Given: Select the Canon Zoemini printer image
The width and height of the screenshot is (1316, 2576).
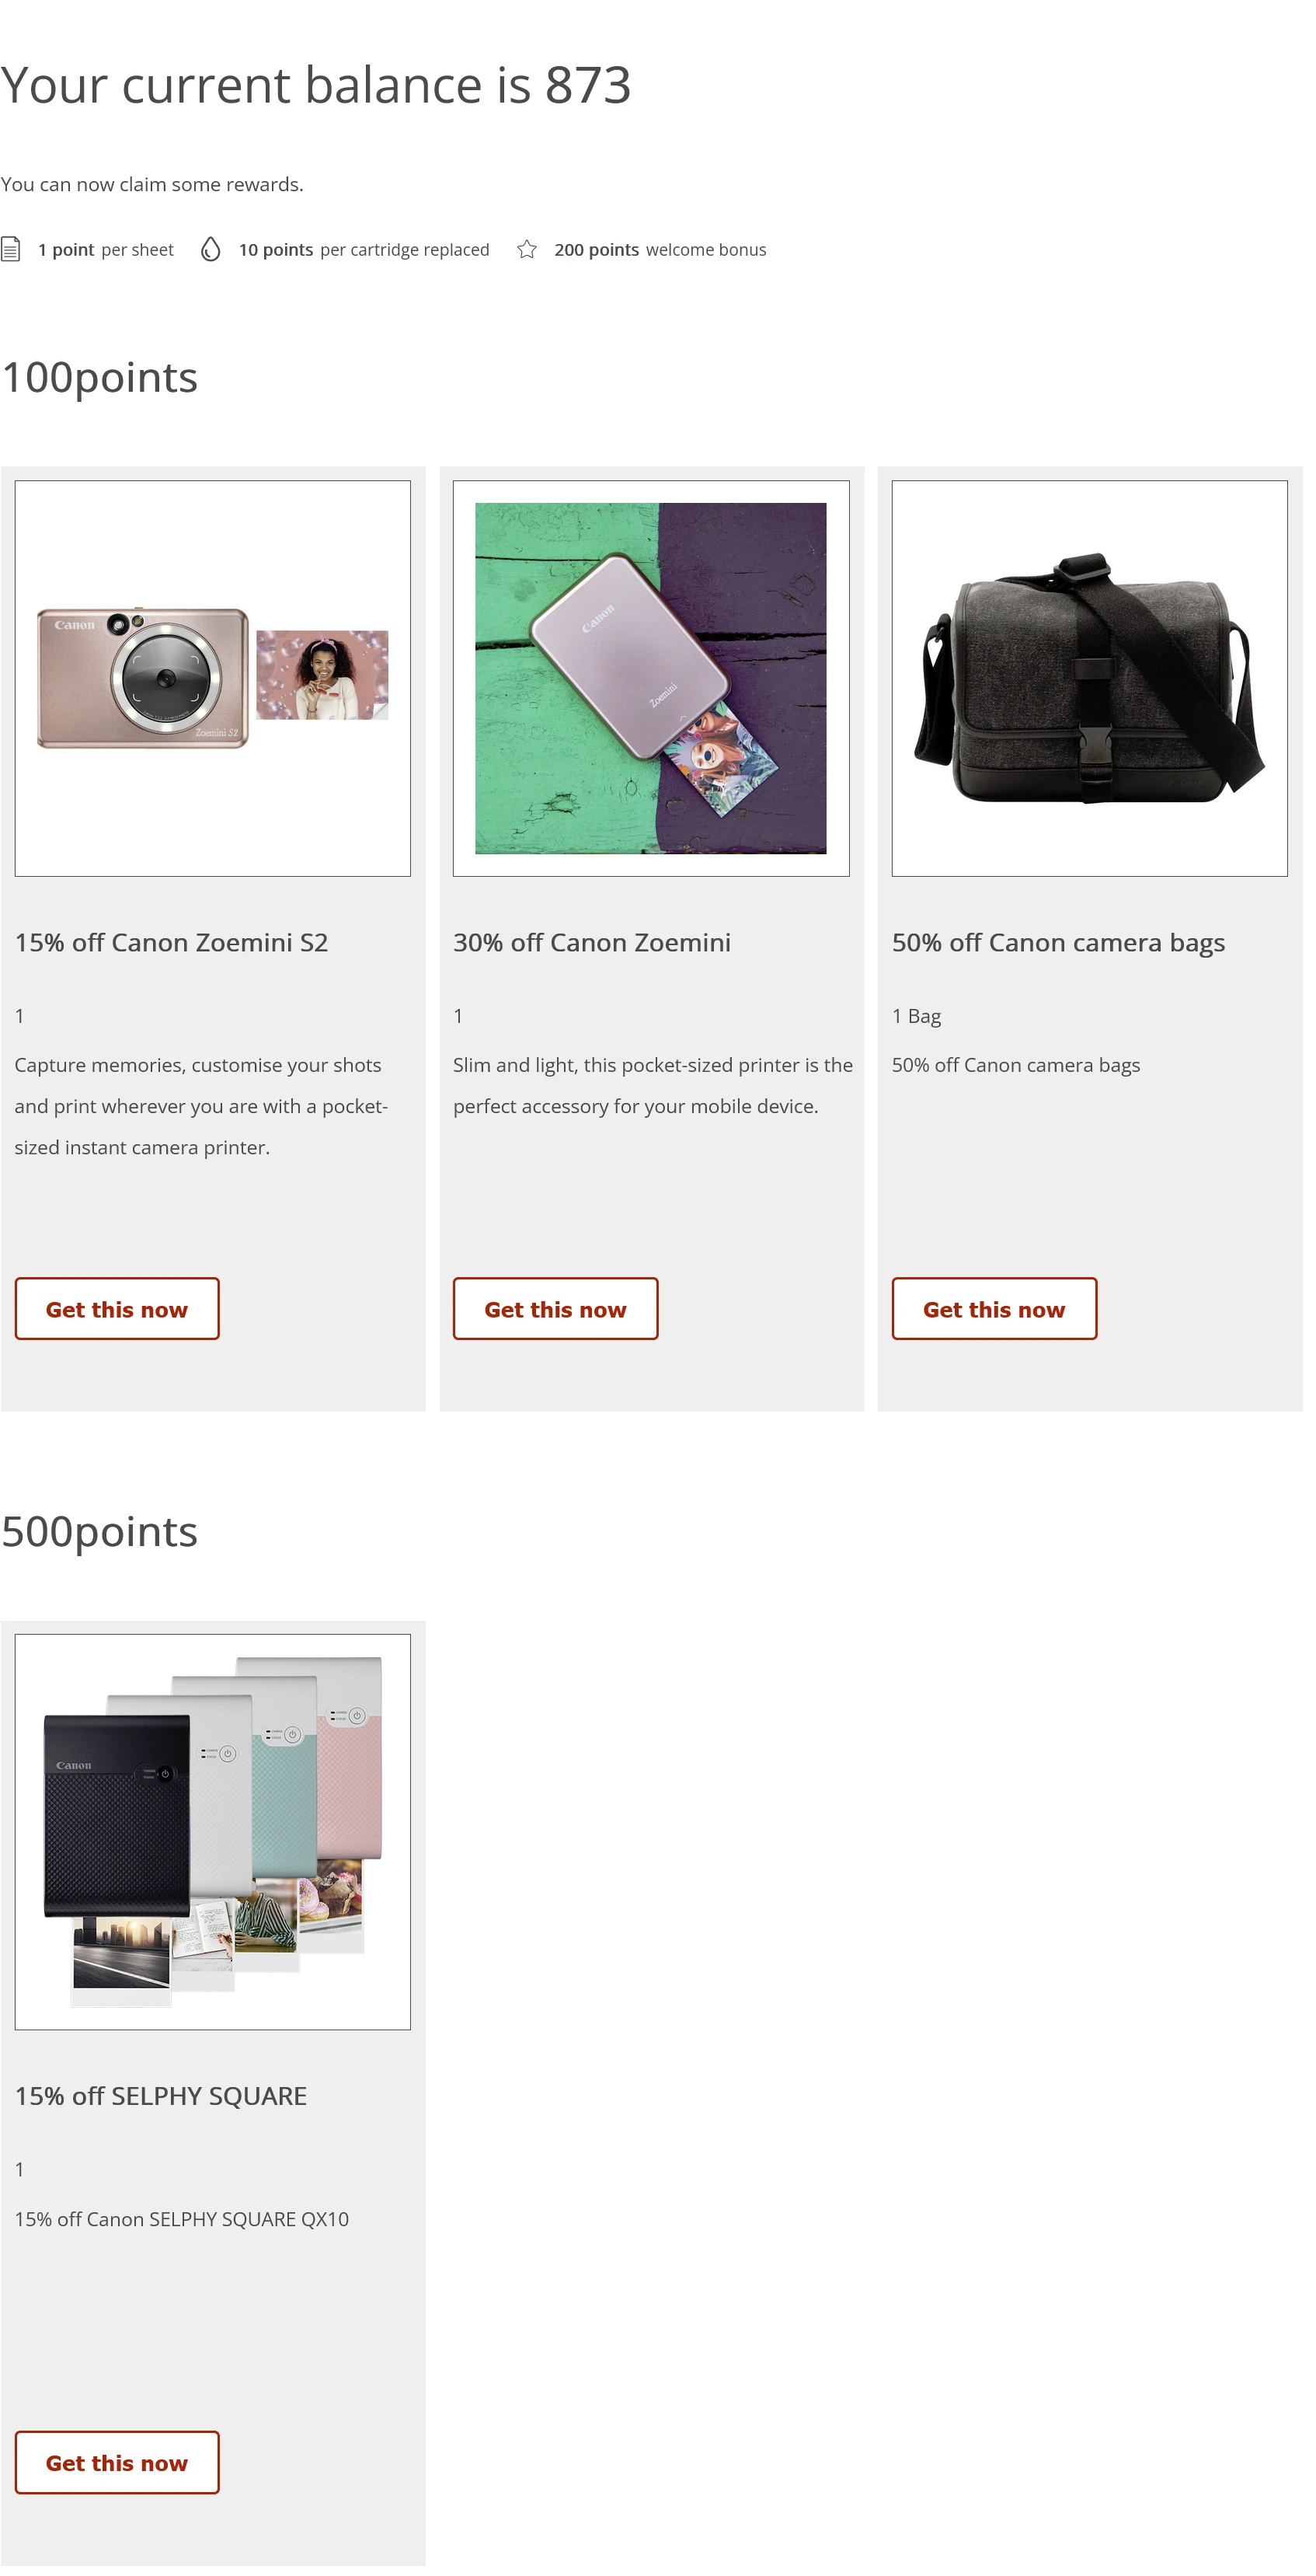Looking at the screenshot, I should pos(652,678).
